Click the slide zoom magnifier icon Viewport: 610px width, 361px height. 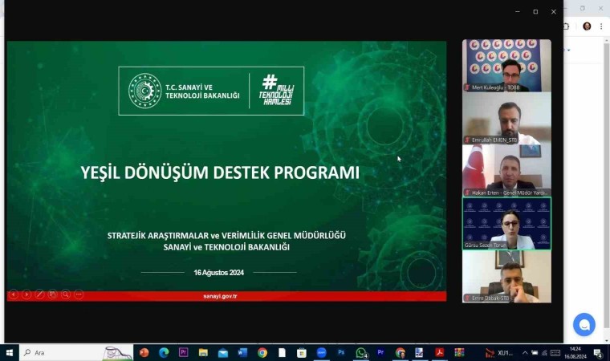point(65,294)
